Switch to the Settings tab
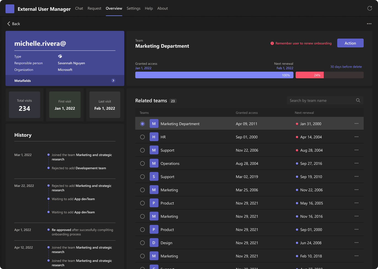378x269 pixels. pos(133,8)
